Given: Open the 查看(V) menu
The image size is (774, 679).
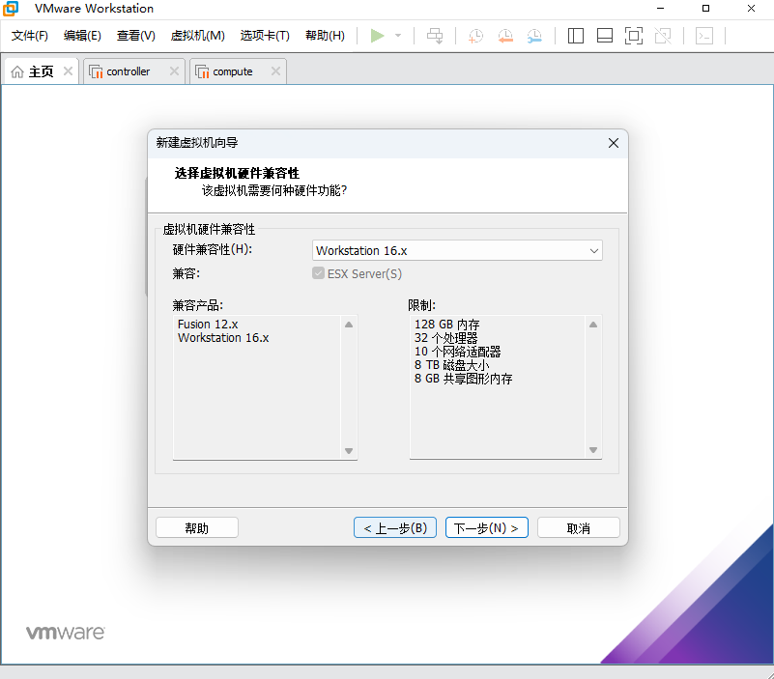Looking at the screenshot, I should [135, 36].
